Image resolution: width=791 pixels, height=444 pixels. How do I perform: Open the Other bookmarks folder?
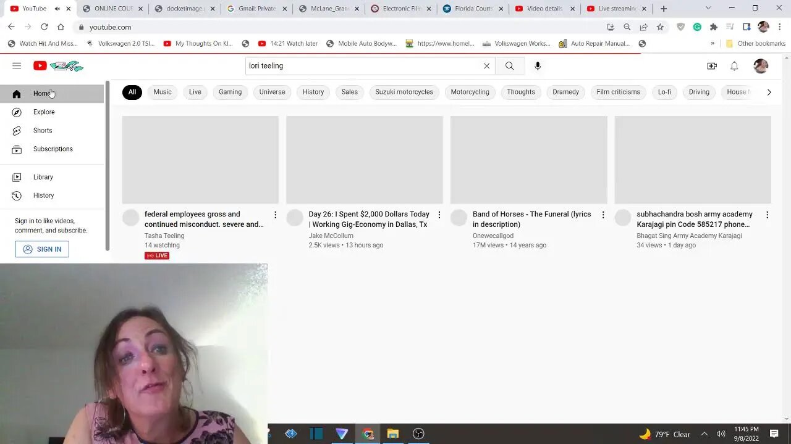click(x=755, y=44)
